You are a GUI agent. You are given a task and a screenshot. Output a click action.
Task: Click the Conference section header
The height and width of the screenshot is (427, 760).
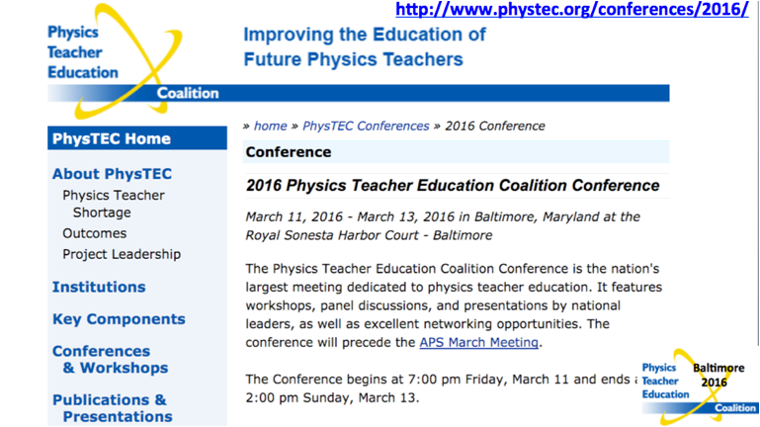pyautogui.click(x=456, y=151)
